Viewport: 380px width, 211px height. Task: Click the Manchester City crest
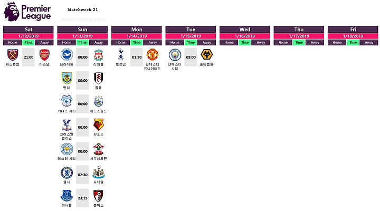point(175,55)
